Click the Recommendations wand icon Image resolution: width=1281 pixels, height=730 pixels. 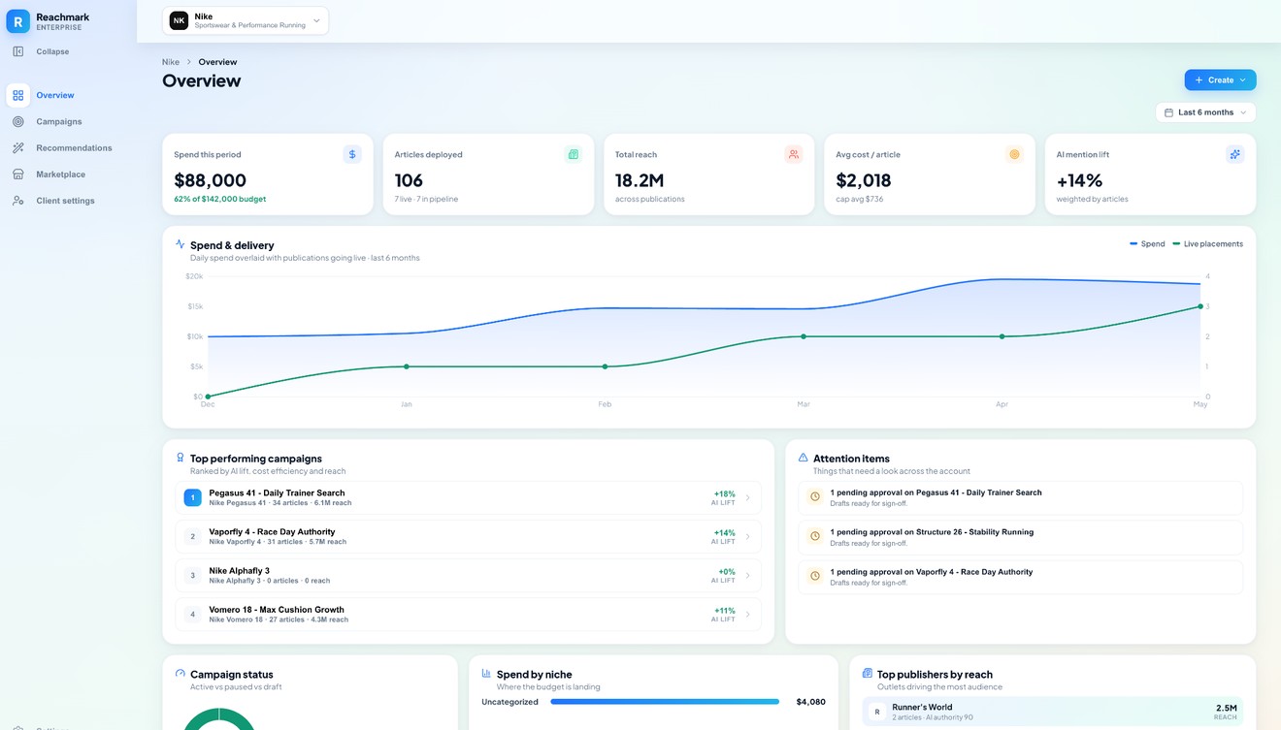click(17, 148)
